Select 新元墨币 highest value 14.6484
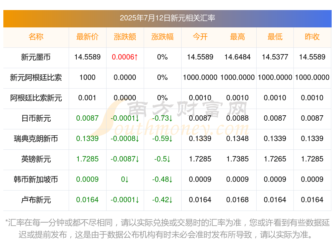The width and height of the screenshot is (335, 245). tap(238, 57)
